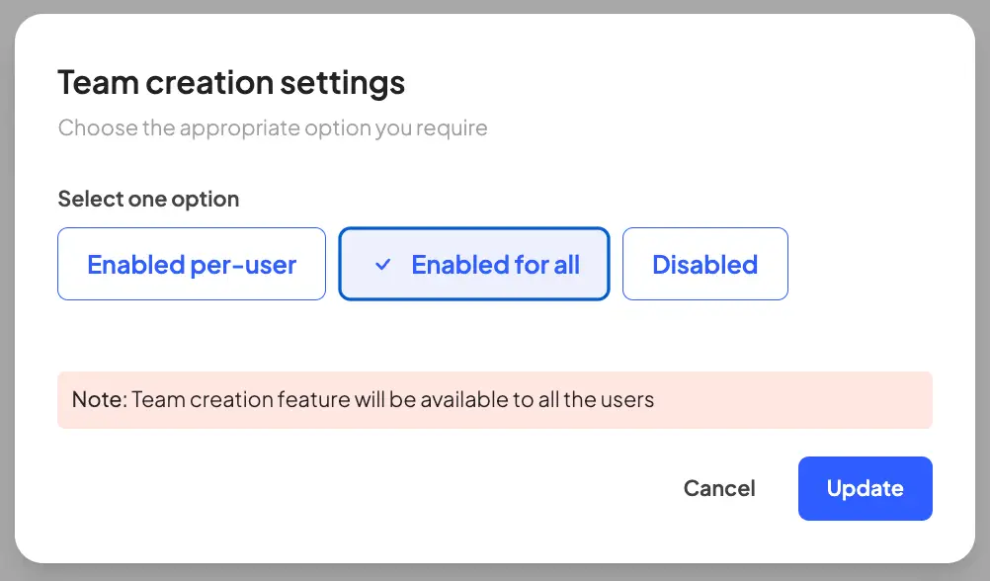This screenshot has width=990, height=581.
Task: Click inside the dialog card background
Action: pos(494,341)
